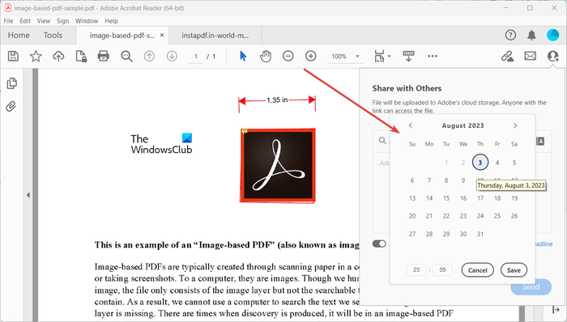Screen dimensions: 567x322
Task: Add the file to starred with the star icon
Action: [36, 56]
